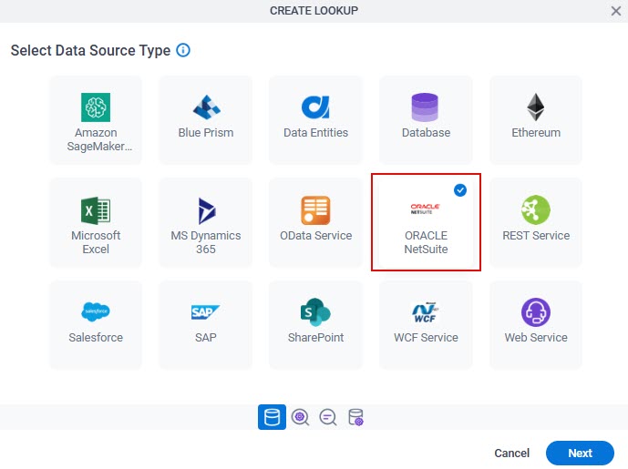The width and height of the screenshot is (628, 469).
Task: Click the 'Microsoft Excel' label
Action: (96, 242)
